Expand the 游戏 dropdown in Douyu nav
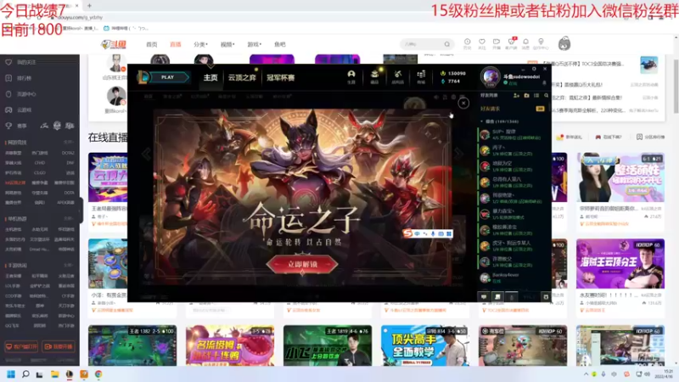The height and width of the screenshot is (382, 679). tap(254, 44)
